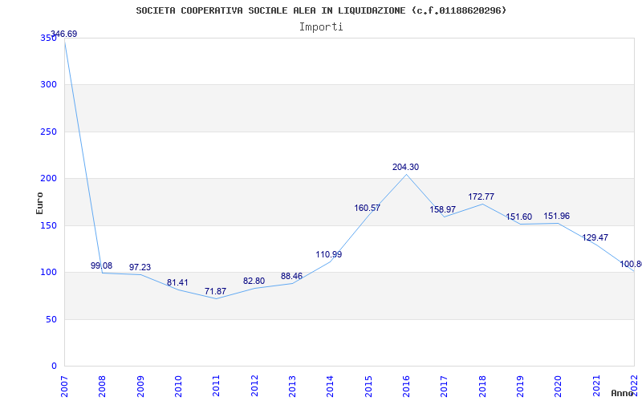642x401 pixels.
Task: Click the Euro y-axis title
Action: click(x=39, y=203)
